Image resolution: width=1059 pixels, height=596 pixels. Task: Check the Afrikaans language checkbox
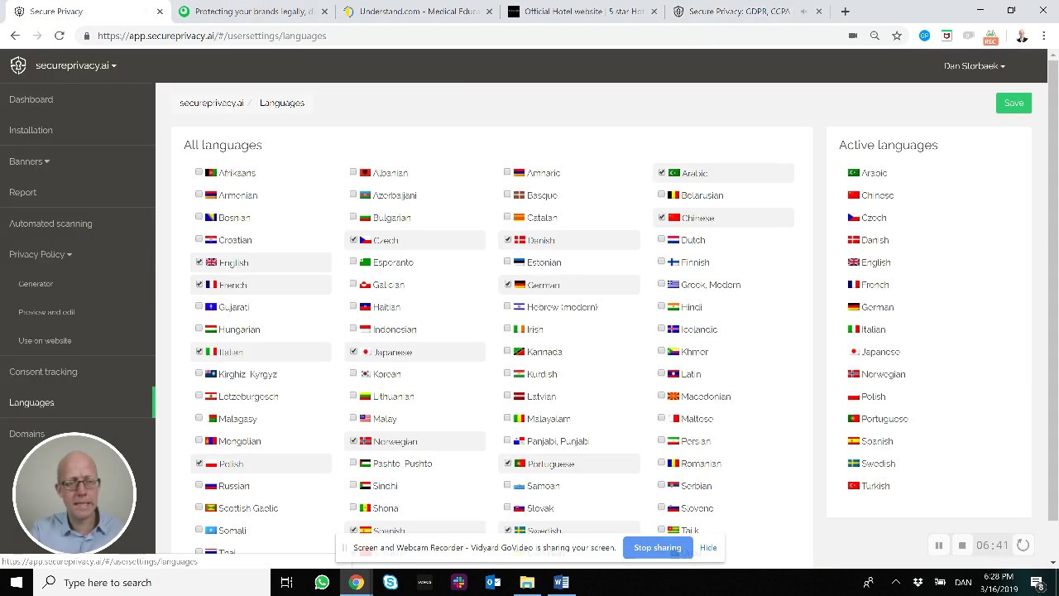click(199, 172)
